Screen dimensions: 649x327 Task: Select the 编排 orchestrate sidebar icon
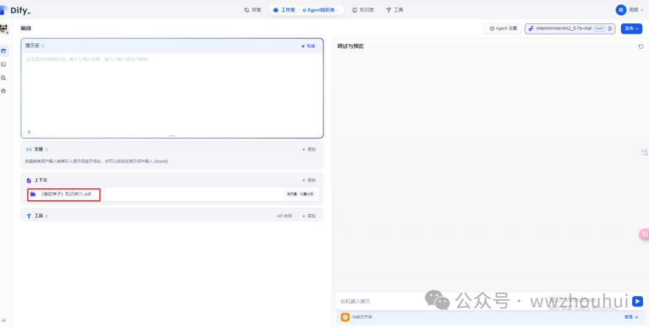coord(4,51)
